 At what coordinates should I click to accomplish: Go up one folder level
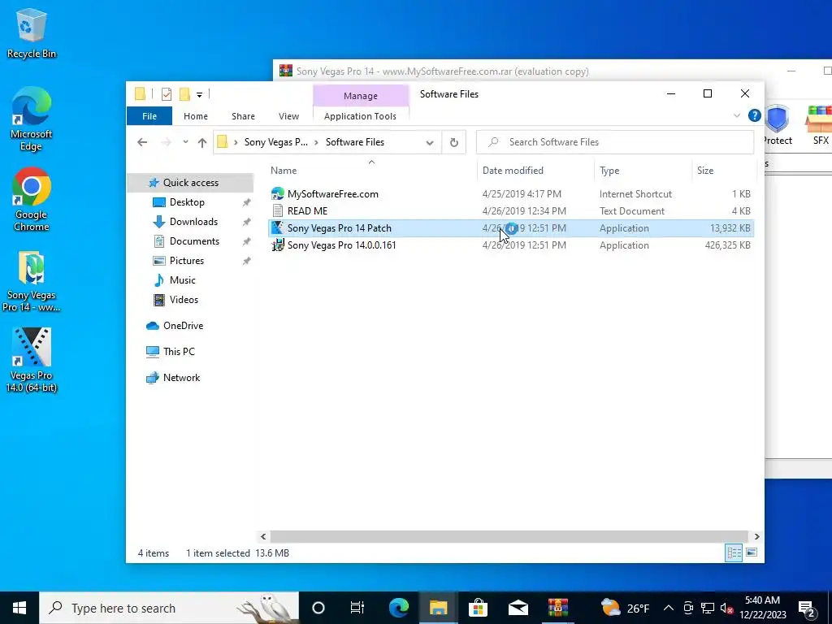pyautogui.click(x=202, y=142)
